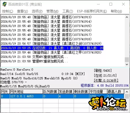Select log line 管理NPC重新加载完成
Screen dimensions: 130x113
click(34, 61)
